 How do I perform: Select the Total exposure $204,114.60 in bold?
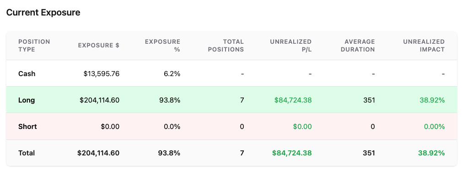pos(98,153)
